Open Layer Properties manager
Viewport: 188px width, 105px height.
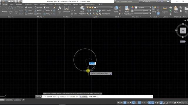82,10
